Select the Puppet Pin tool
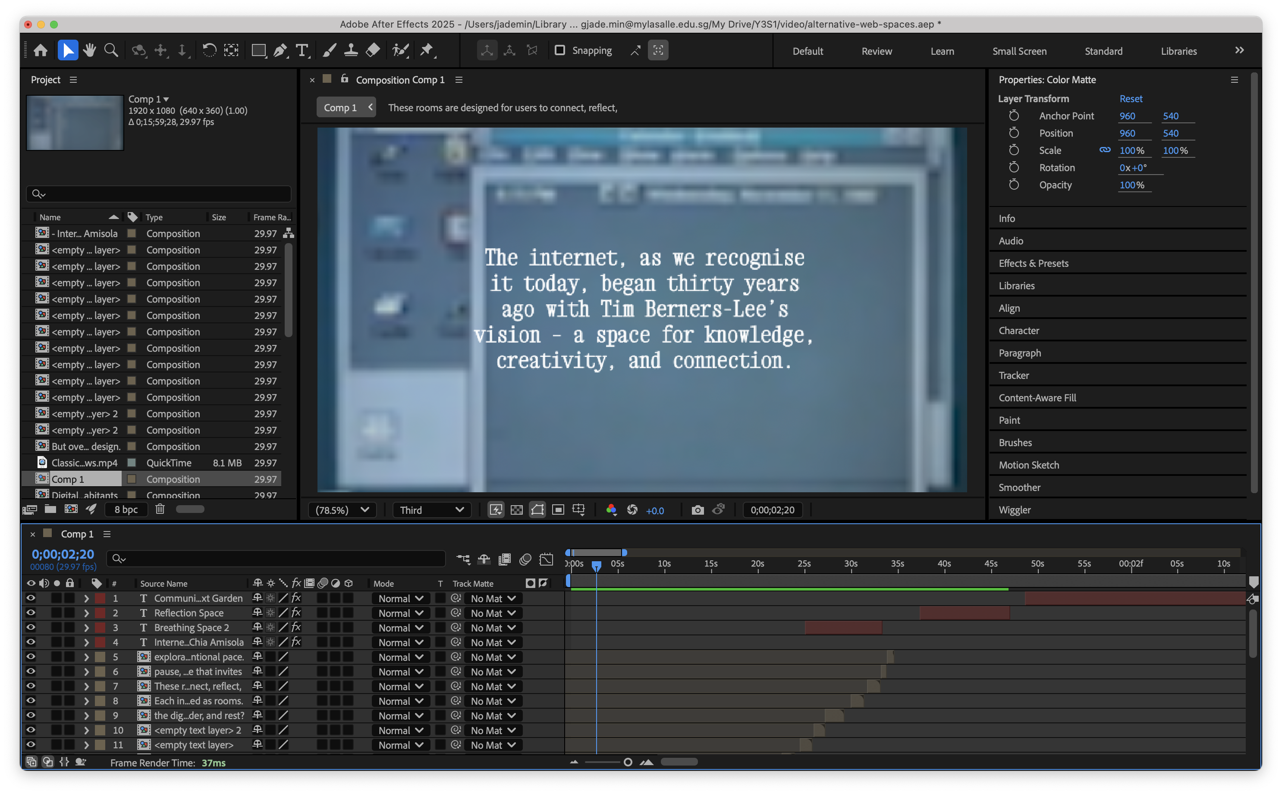This screenshot has height=794, width=1282. (426, 50)
